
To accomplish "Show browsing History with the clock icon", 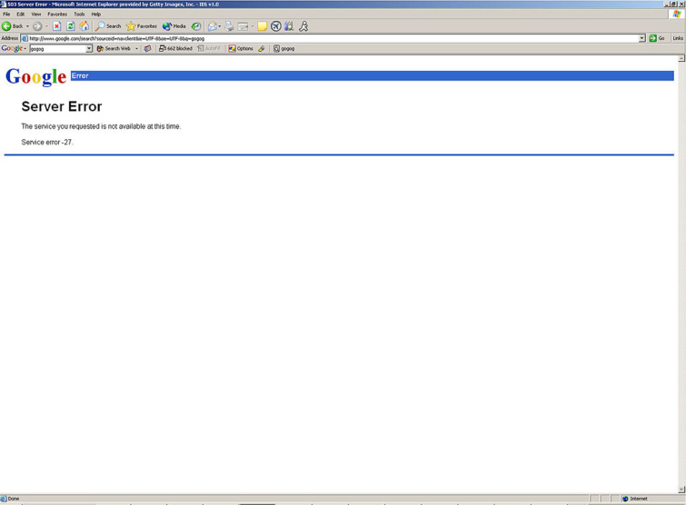I will 196,26.
